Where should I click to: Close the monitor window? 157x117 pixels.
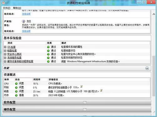tap(151, 2)
